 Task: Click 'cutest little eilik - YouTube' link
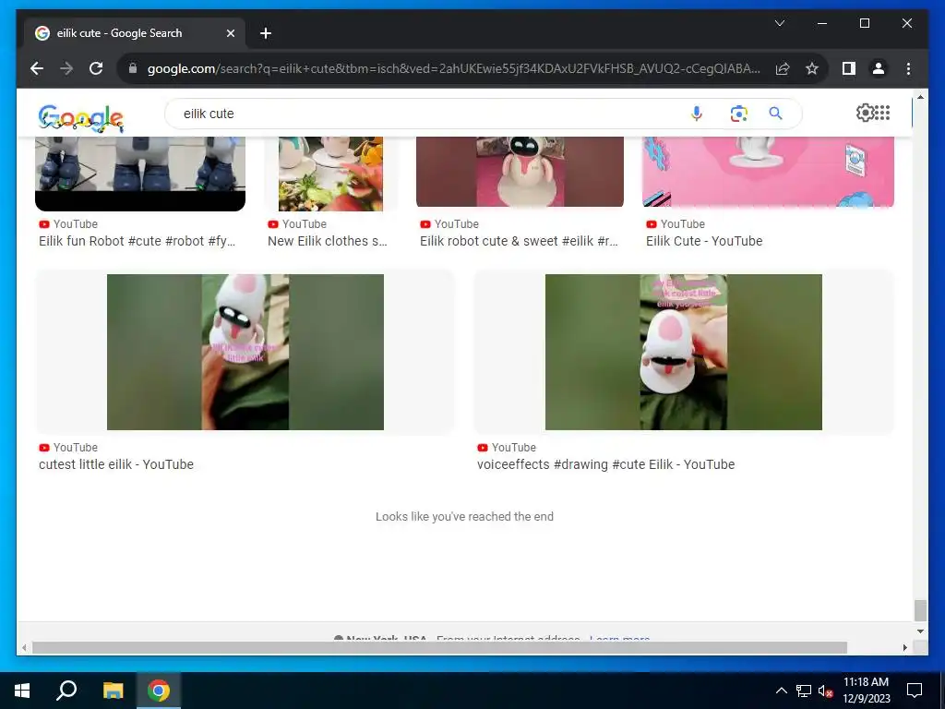click(116, 465)
